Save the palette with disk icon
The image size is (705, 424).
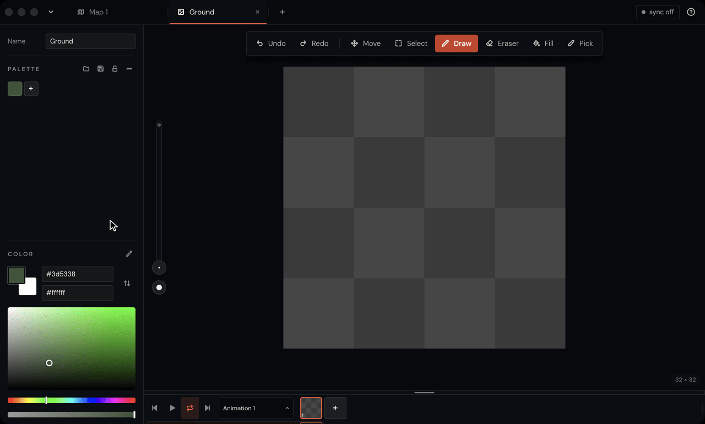100,69
